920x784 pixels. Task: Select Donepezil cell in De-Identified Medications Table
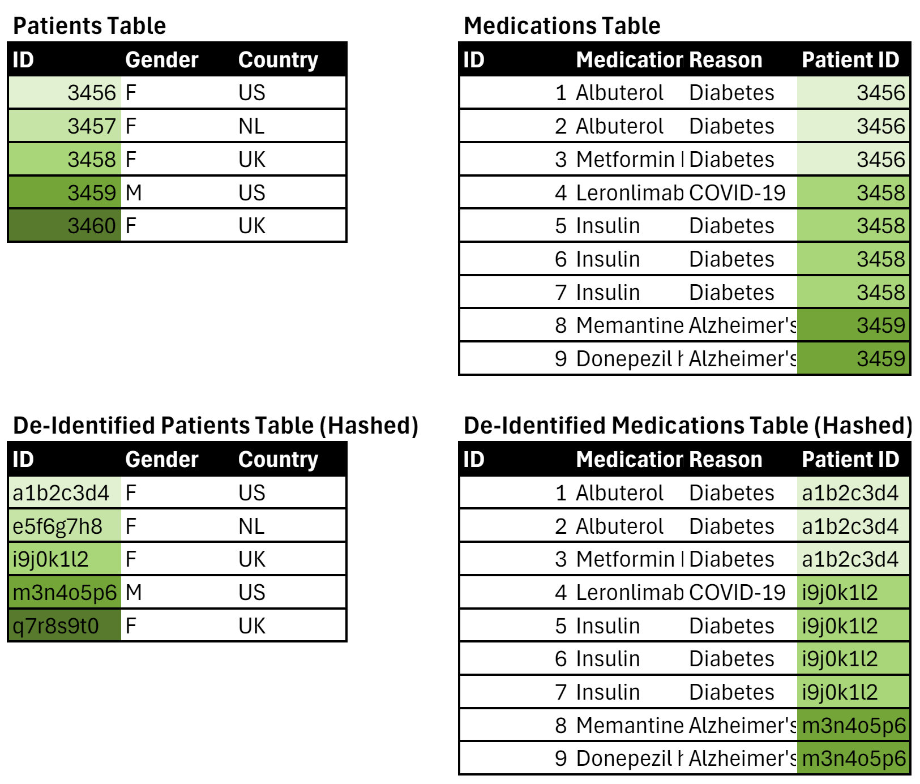click(629, 759)
